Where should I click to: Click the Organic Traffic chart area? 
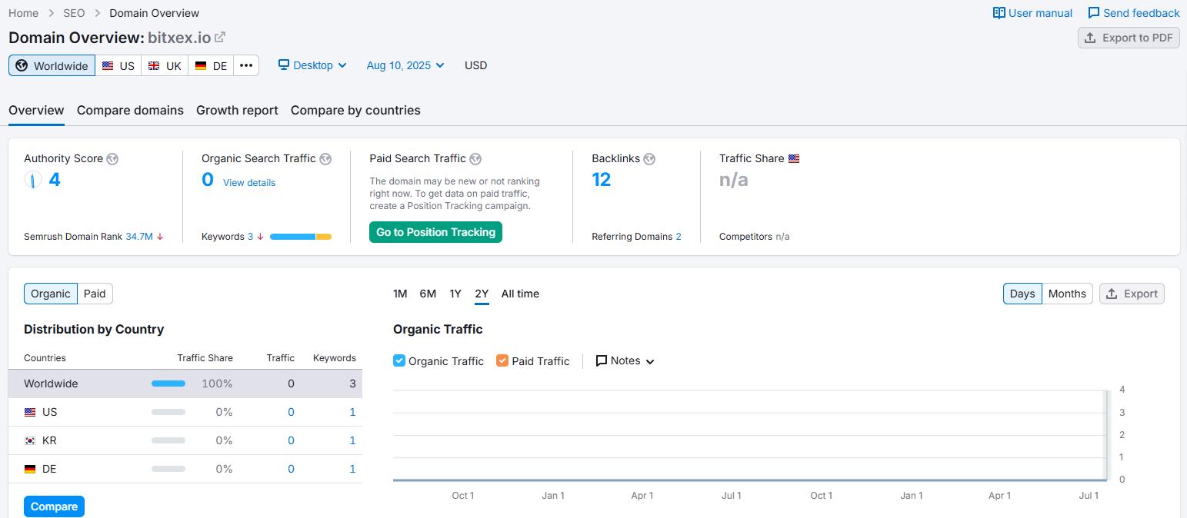[x=750, y=434]
